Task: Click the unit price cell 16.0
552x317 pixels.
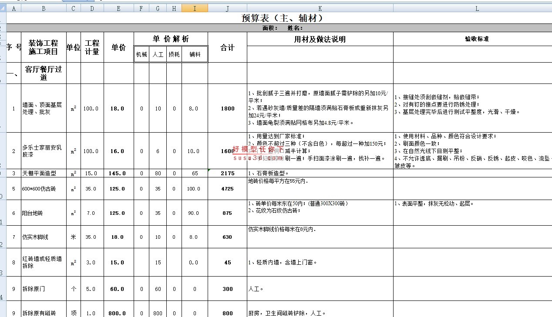Action: pyautogui.click(x=119, y=151)
